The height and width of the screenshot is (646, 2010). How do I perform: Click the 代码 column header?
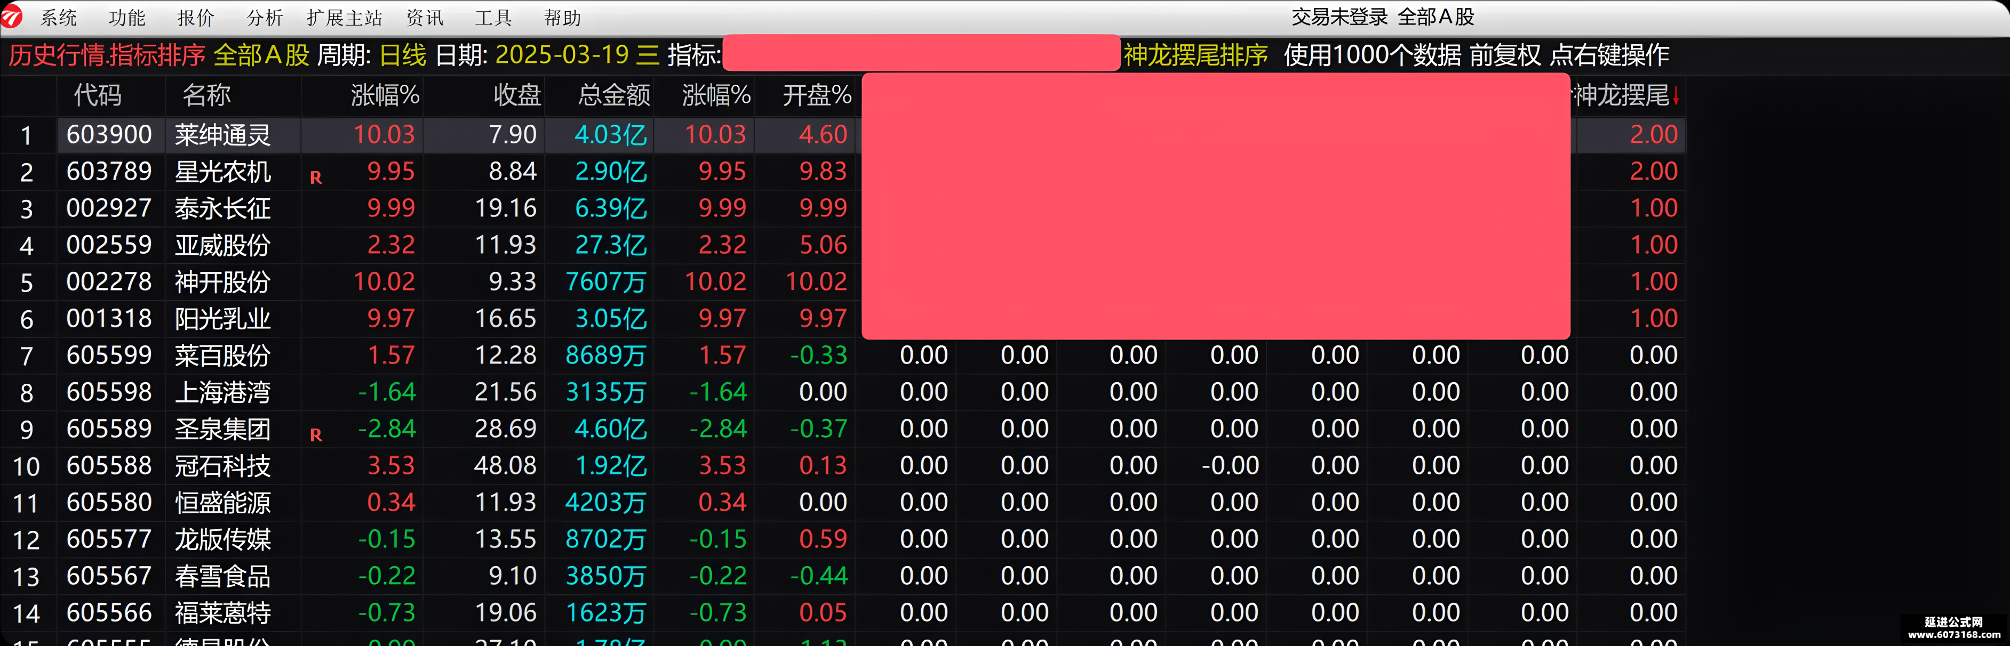pos(98,95)
